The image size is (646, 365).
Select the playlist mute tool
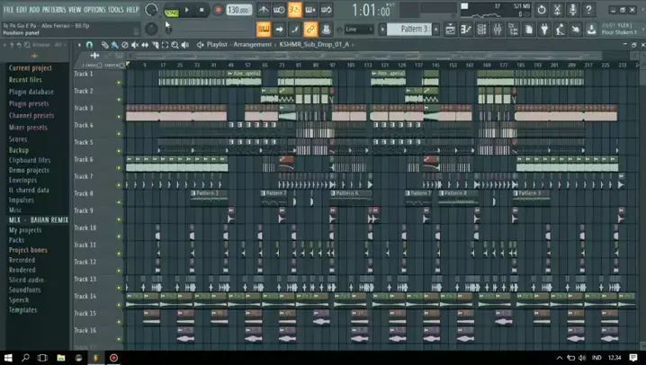[135, 44]
